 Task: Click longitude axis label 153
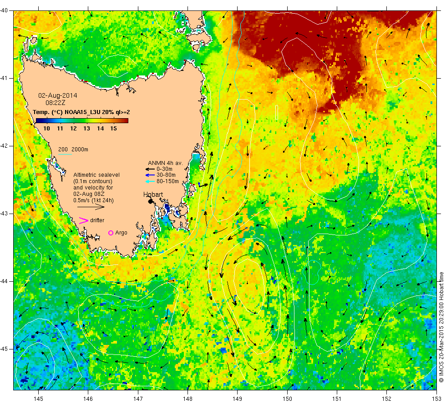pyautogui.click(x=436, y=399)
